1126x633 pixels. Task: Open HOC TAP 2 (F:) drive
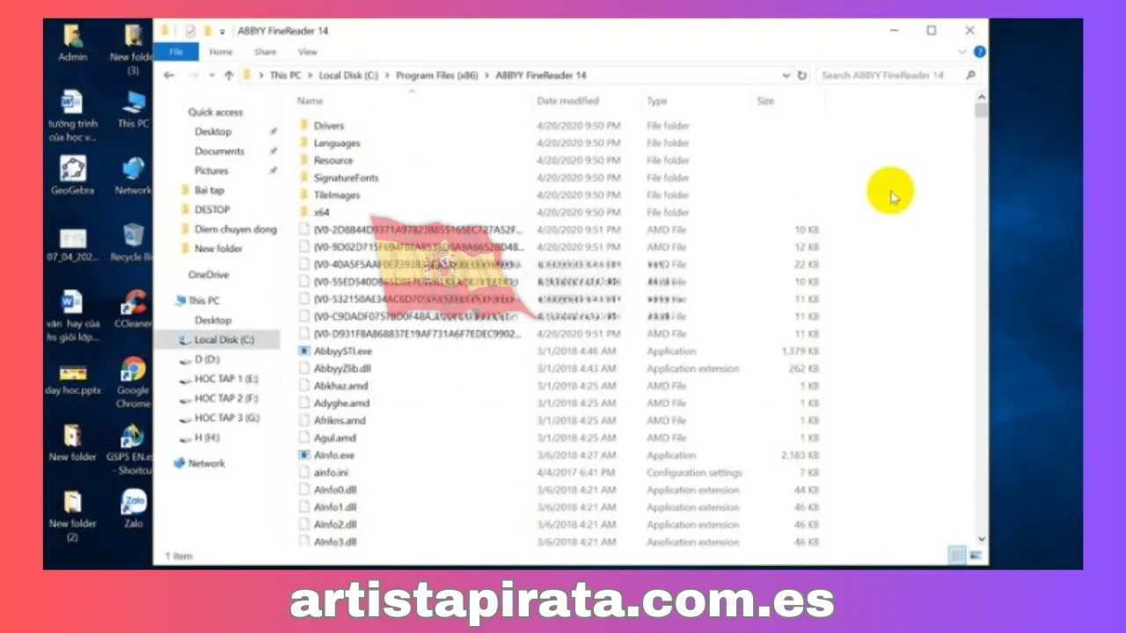coord(225,398)
